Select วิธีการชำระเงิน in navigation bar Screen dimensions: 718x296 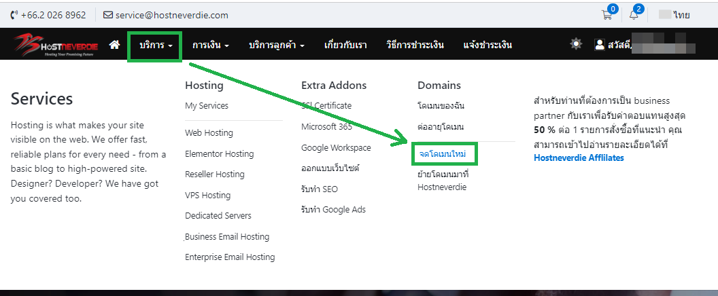coord(415,45)
